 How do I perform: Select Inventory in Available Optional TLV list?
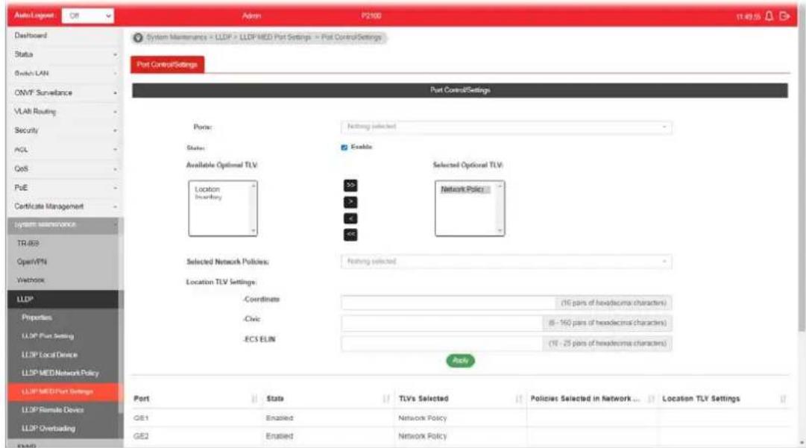208,198
